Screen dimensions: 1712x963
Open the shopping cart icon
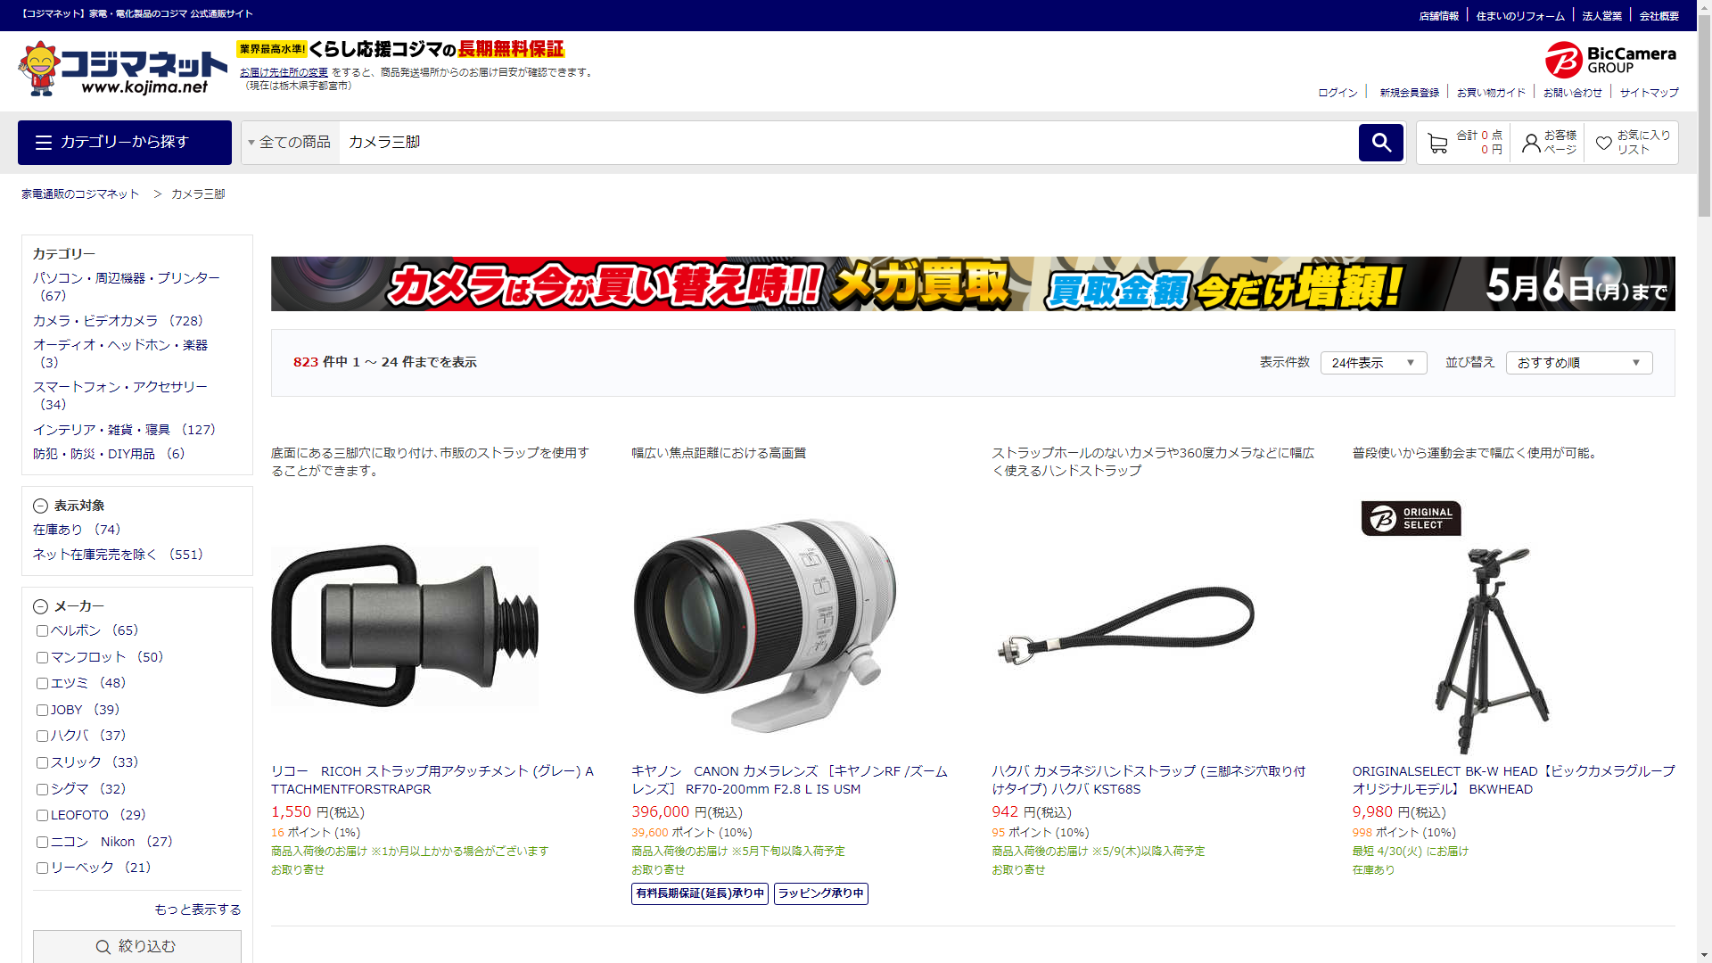[x=1436, y=143]
